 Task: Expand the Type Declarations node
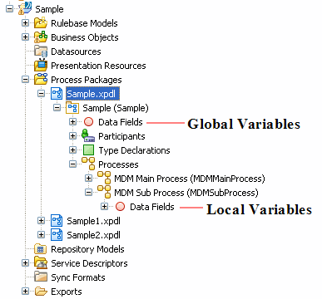[x=72, y=150]
